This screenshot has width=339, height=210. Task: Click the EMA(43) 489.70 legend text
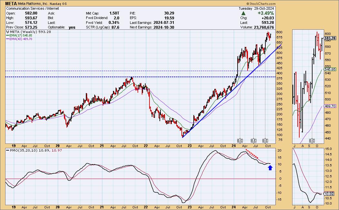pos(21,39)
